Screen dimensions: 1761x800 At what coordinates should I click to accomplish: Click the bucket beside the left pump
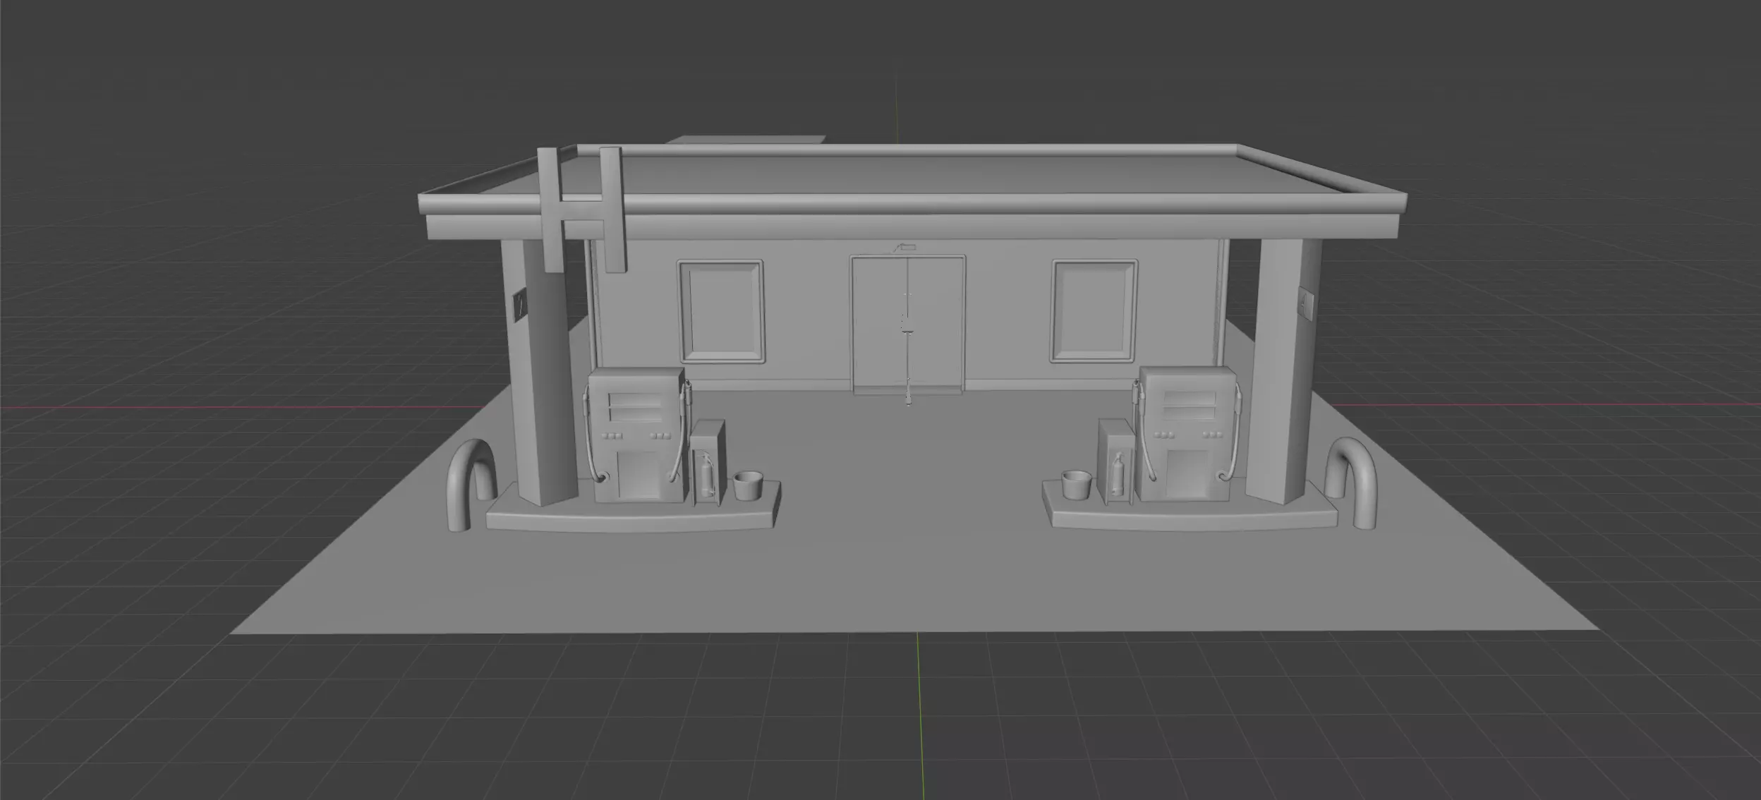tap(747, 486)
